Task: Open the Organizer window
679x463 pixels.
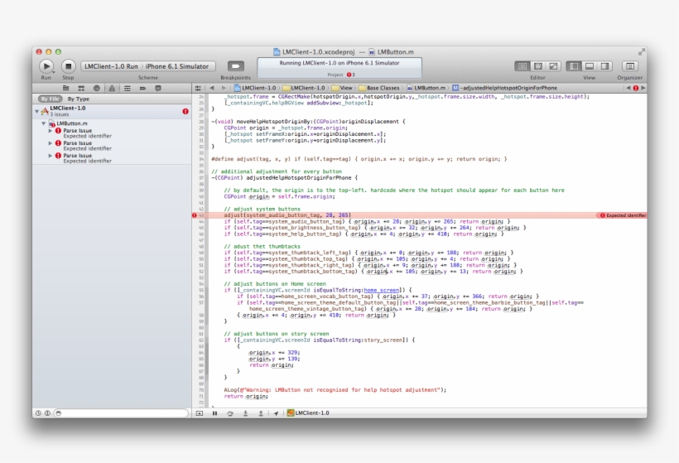Action: 630,66
